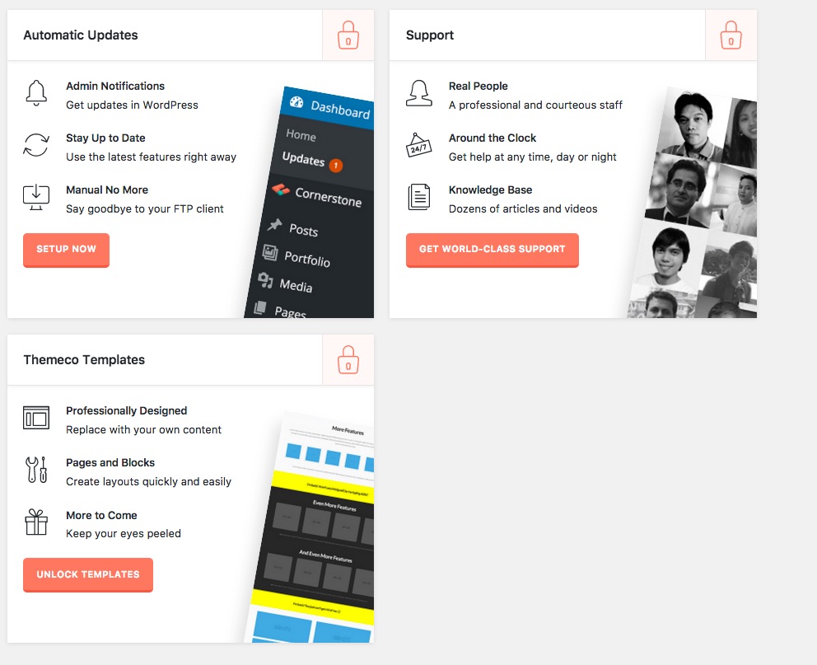Click the Real People person icon

tap(419, 94)
